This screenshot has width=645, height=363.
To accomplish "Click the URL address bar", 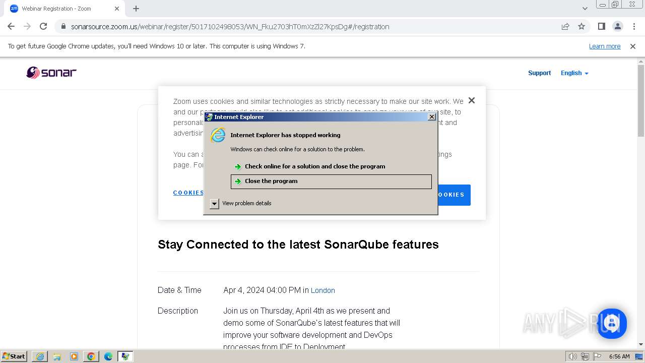I will point(312,26).
